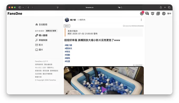Click the info icon beside subscription-limit notice
The height and width of the screenshot is (103, 179).
(x=124, y=26)
